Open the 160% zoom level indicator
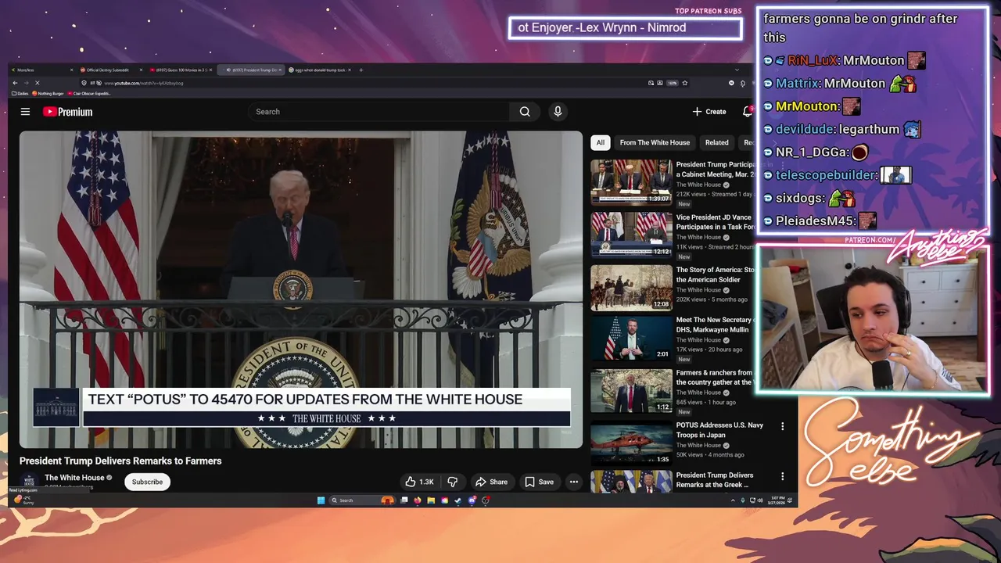This screenshot has height=563, width=1001. pyautogui.click(x=672, y=82)
